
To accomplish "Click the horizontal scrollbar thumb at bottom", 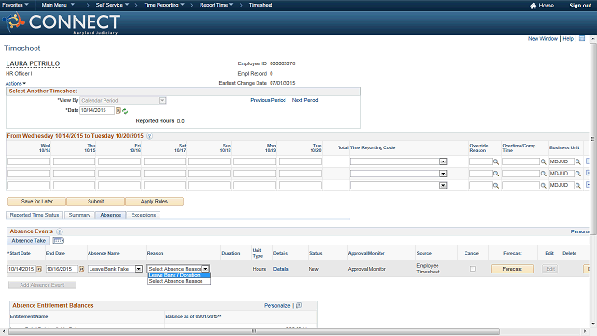I will click(254, 331).
